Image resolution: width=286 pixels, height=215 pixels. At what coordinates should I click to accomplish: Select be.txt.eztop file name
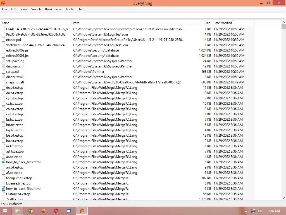pos(15,135)
